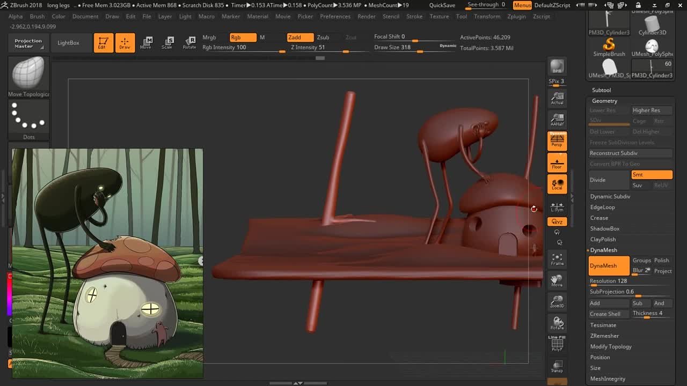Collapse the Geometry section

(604, 101)
